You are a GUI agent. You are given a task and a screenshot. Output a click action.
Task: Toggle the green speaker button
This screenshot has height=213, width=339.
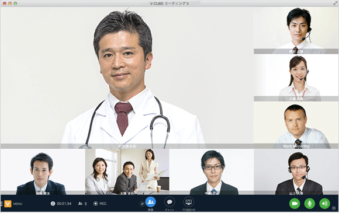pyautogui.click(x=324, y=204)
